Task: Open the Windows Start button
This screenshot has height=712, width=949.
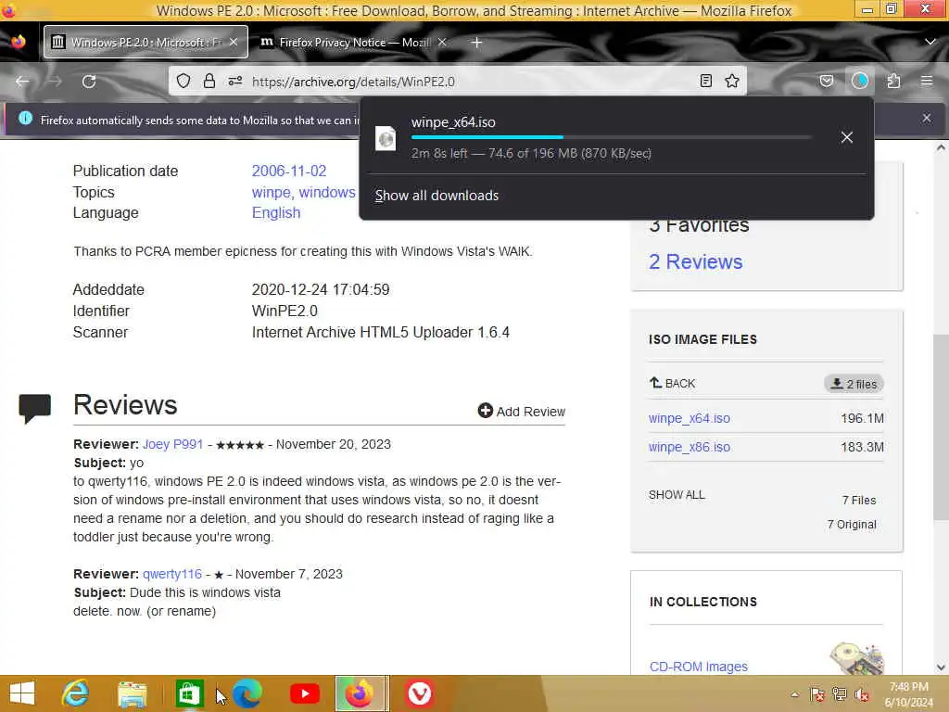Action: coord(22,693)
